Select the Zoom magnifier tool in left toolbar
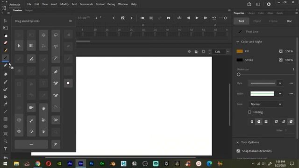The image size is (299, 168). (5, 141)
